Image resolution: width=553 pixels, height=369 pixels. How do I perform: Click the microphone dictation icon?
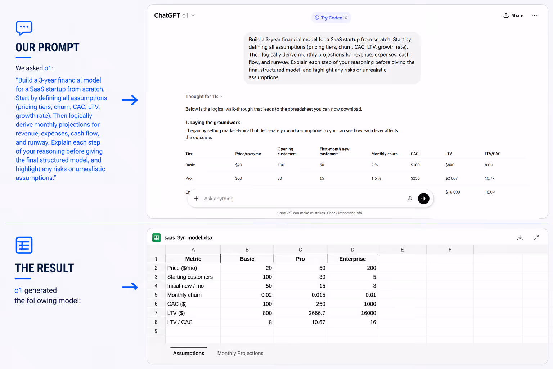410,199
